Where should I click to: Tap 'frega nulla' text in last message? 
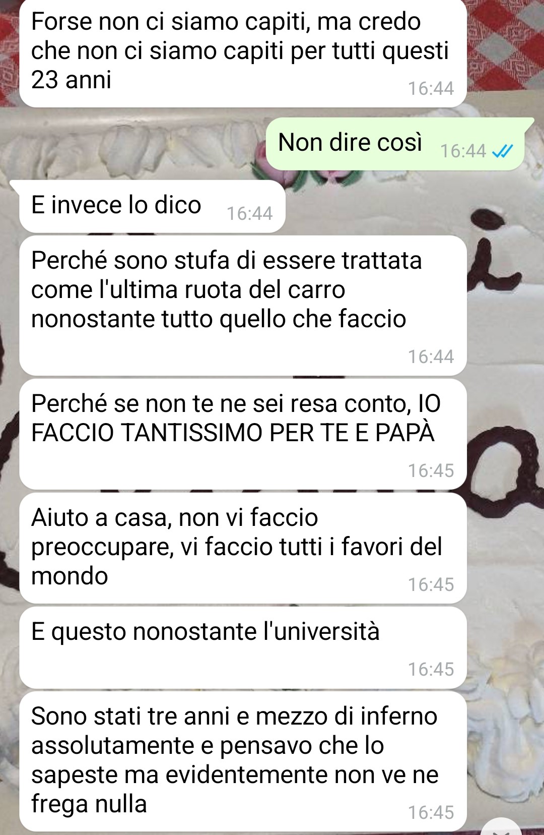coord(89,804)
